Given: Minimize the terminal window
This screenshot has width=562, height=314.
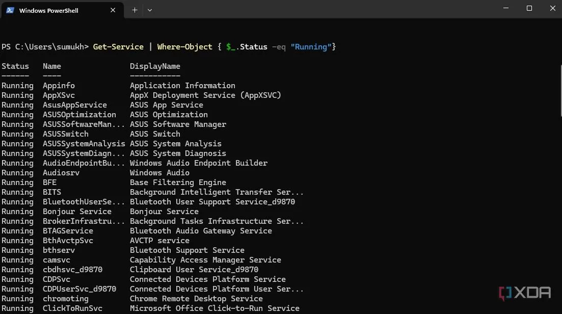Looking at the screenshot, I should (506, 8).
